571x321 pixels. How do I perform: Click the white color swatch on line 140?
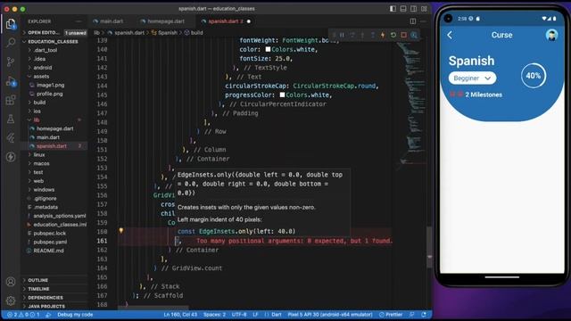268,49
